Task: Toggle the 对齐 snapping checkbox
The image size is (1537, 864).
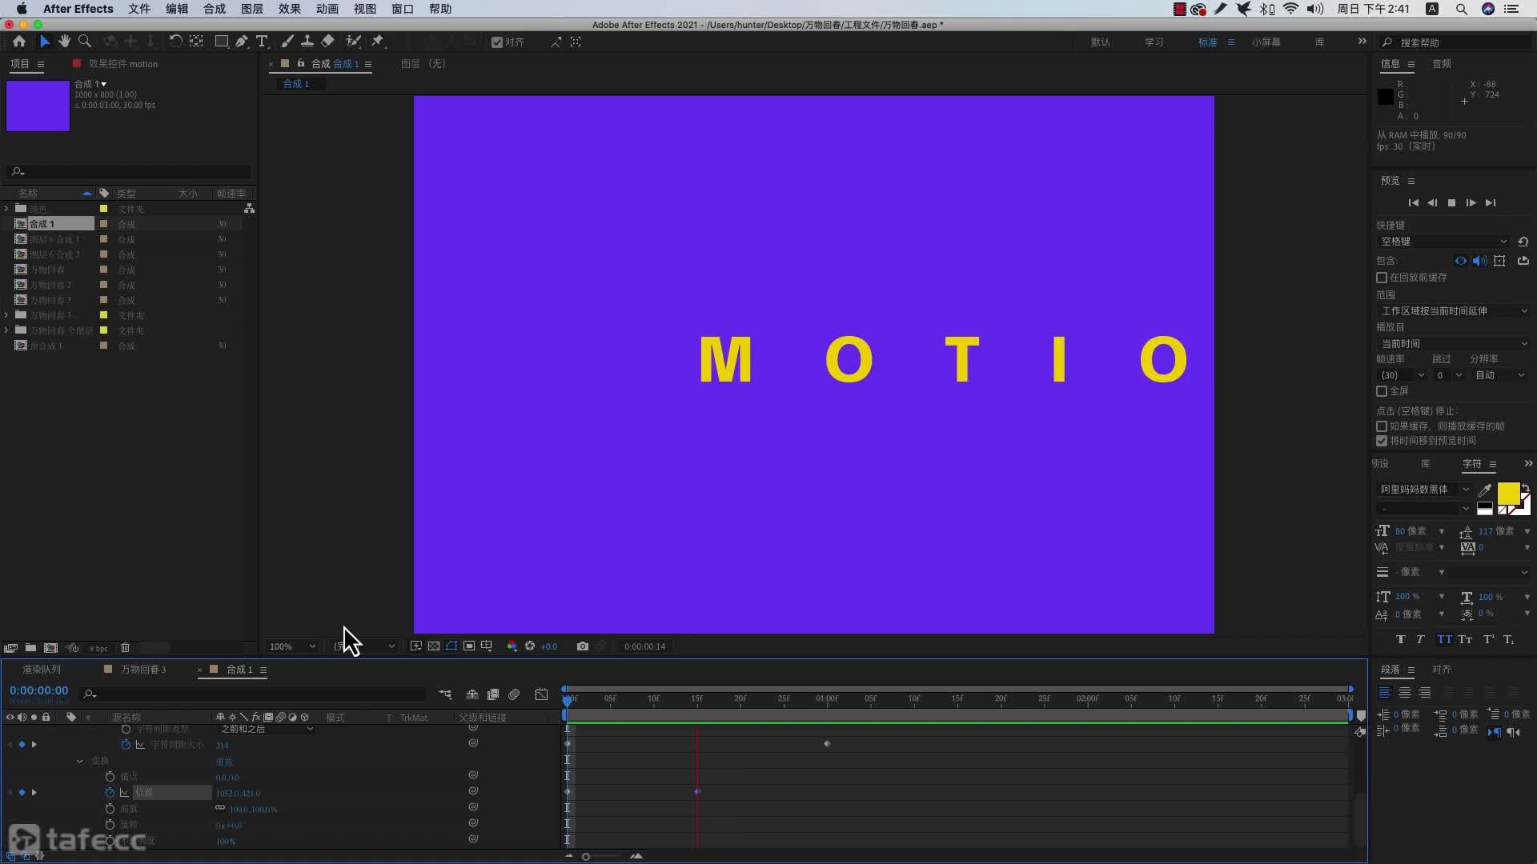Action: pos(497,42)
